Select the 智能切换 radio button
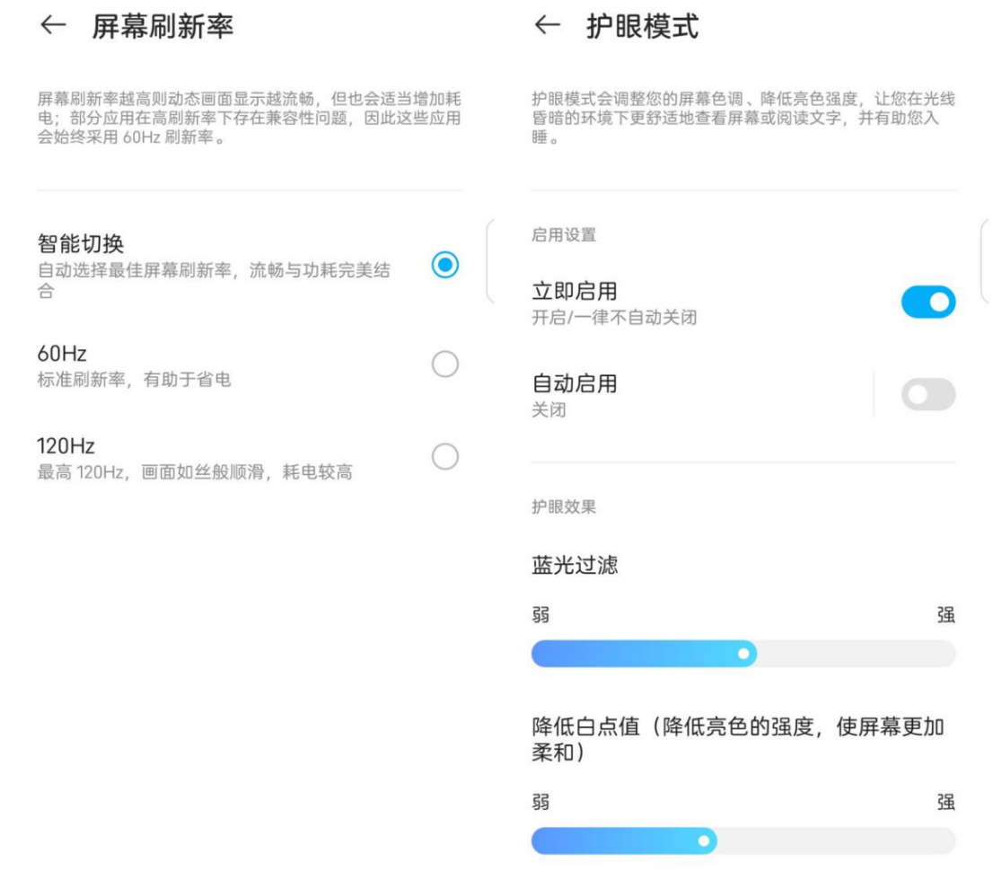 tap(445, 265)
